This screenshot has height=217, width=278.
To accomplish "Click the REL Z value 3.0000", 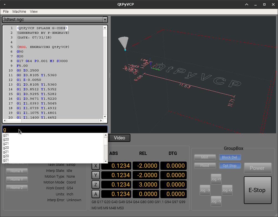I will point(146,185).
